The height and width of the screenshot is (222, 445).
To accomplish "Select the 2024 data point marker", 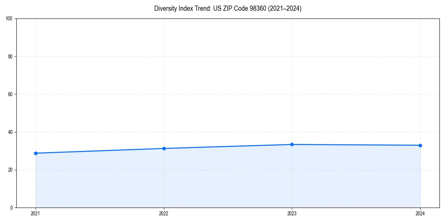I will [x=420, y=145].
